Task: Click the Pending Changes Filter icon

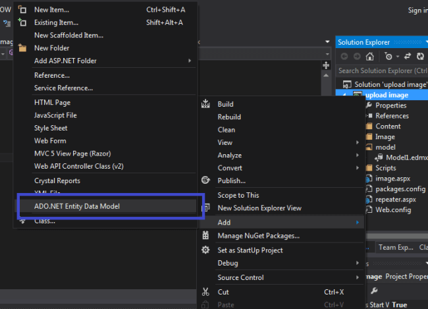Action: pyautogui.click(x=388, y=56)
